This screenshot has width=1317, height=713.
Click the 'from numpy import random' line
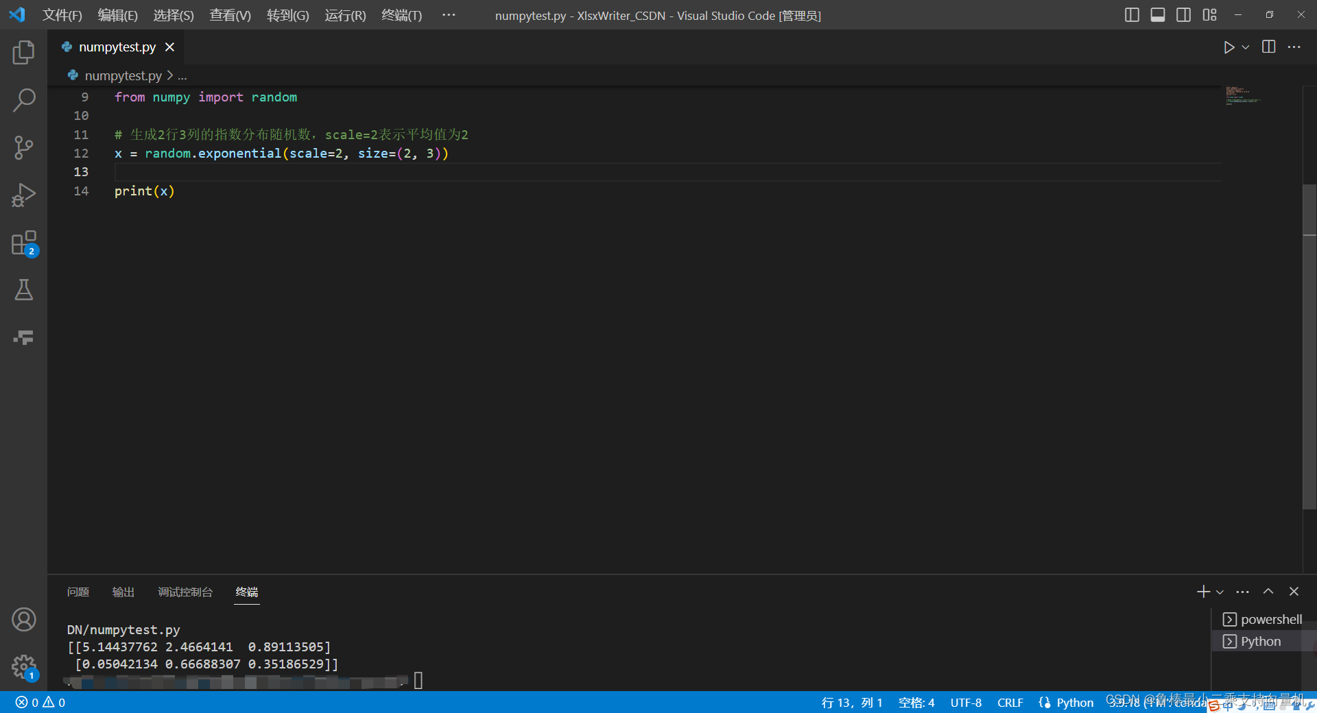206,97
